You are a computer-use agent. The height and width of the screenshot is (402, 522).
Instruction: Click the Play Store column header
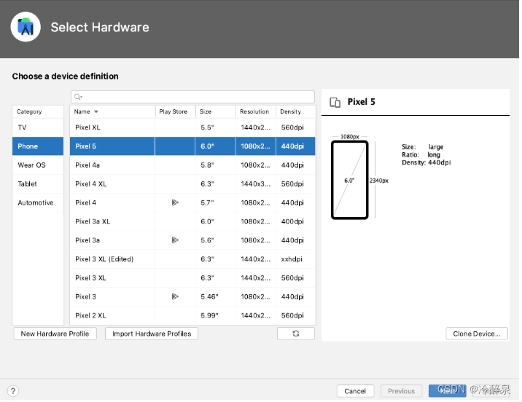(x=175, y=111)
